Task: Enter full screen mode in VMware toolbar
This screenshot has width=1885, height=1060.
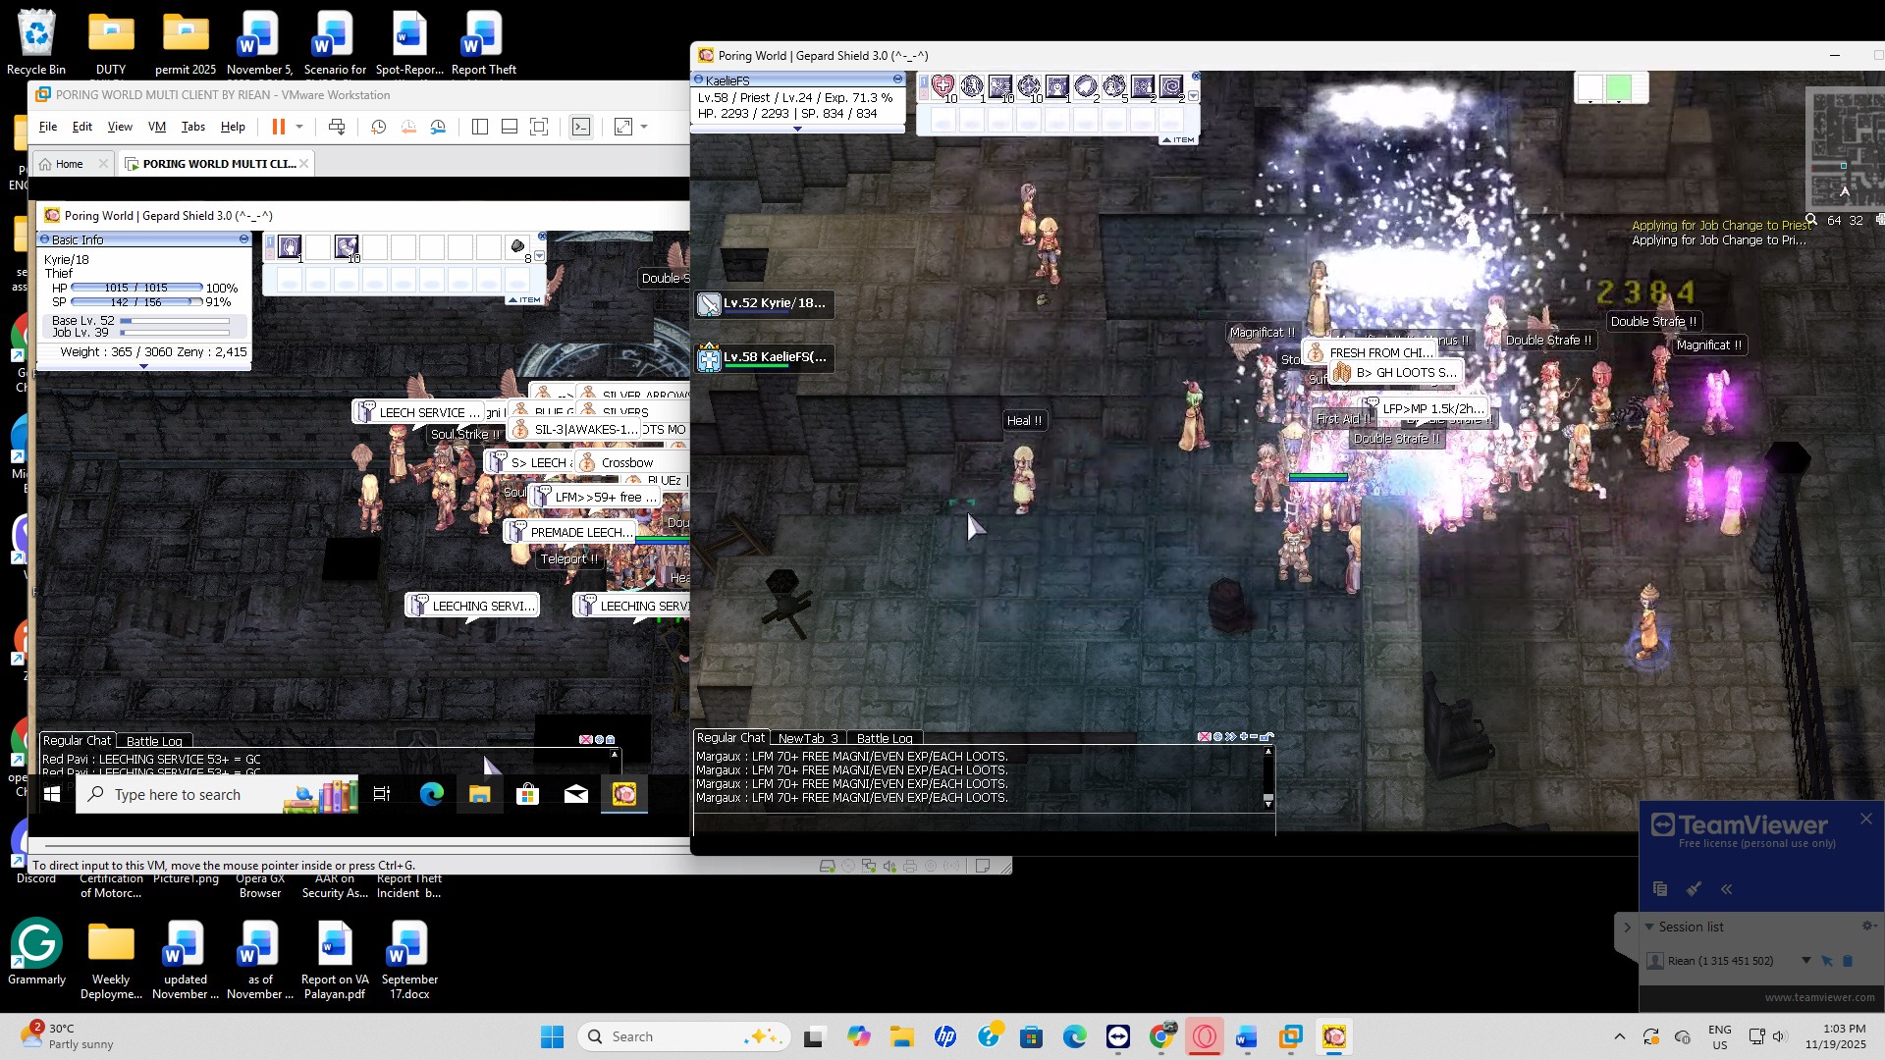Action: point(539,127)
